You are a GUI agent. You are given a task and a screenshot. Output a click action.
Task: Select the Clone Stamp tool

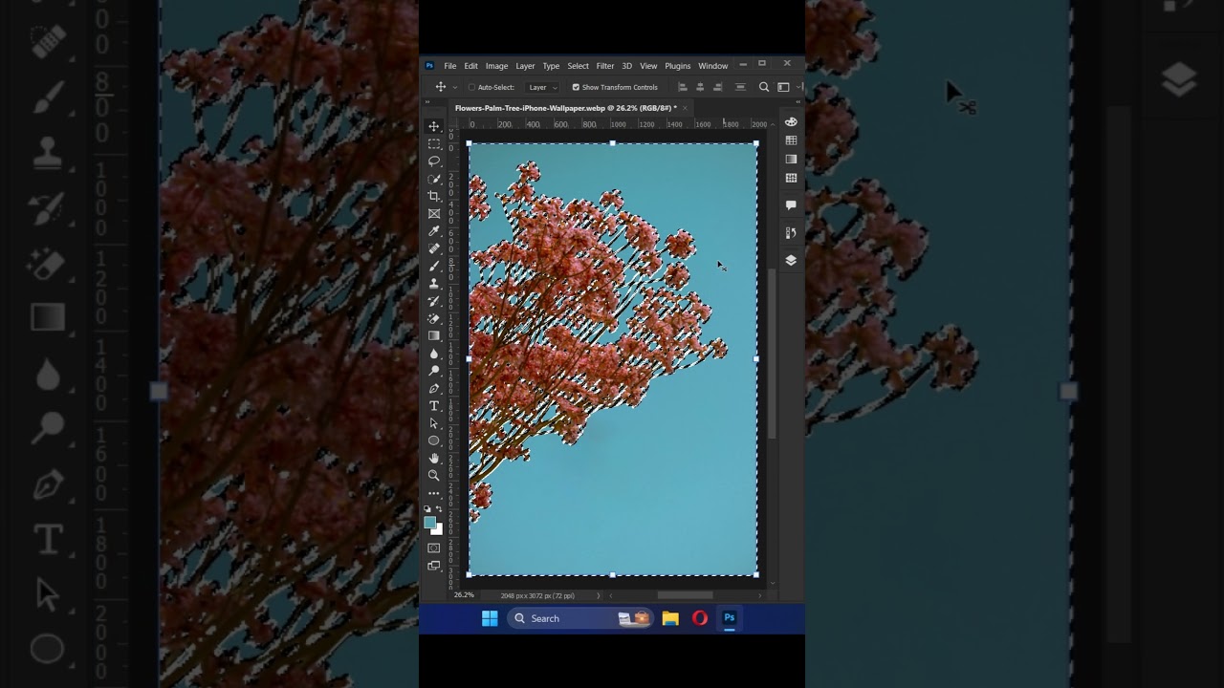pos(434,283)
